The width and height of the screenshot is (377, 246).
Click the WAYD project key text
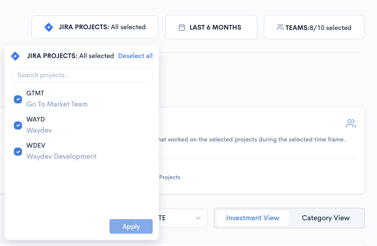pos(35,119)
